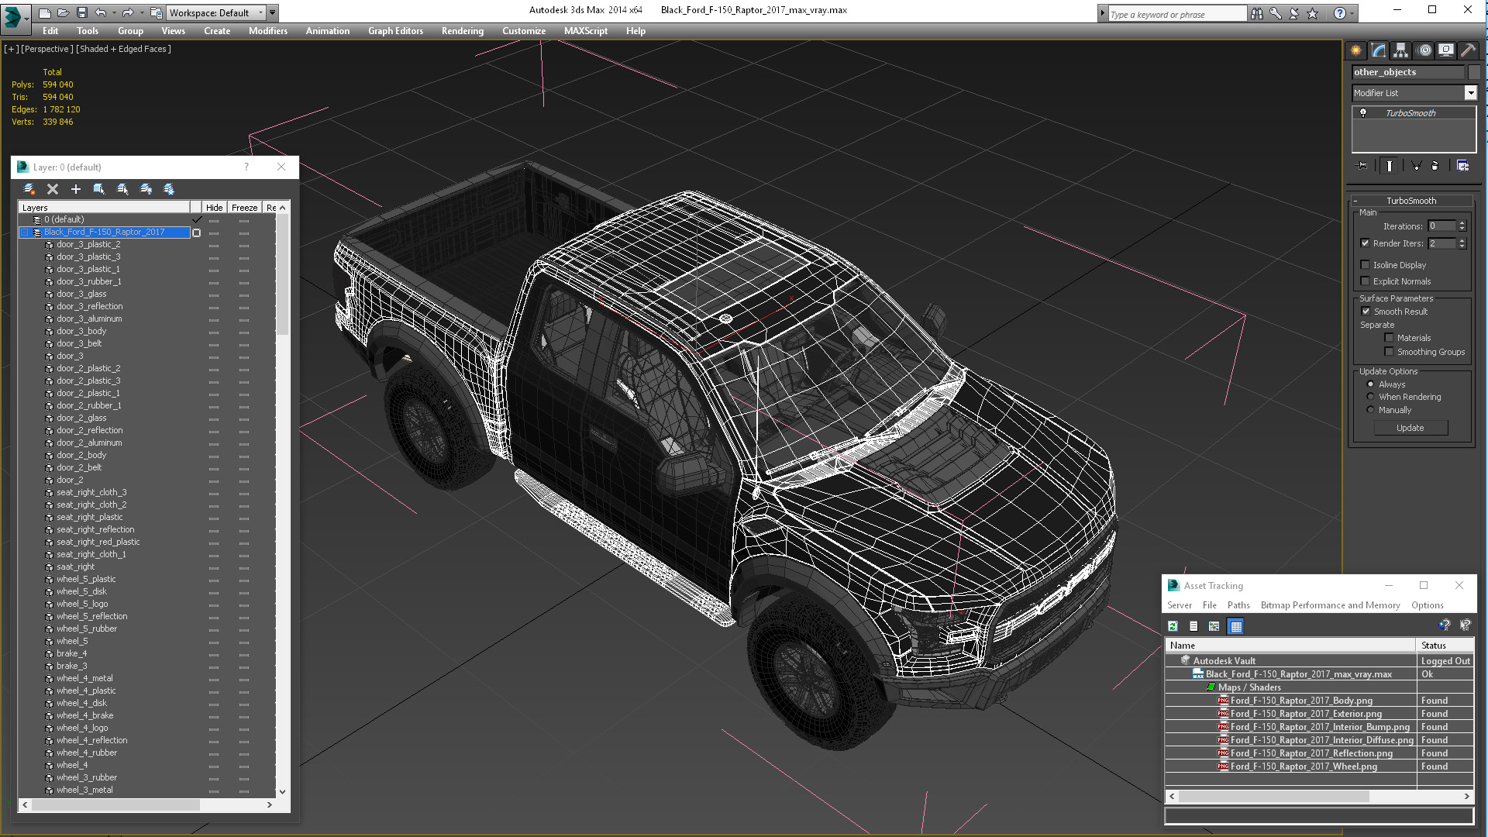
Task: Click Remove Modifier trash icon
Action: tap(1435, 166)
